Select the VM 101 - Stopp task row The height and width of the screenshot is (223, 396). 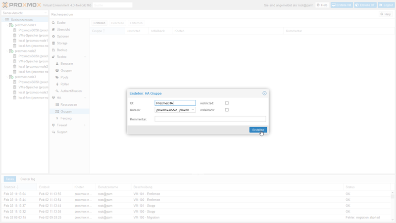tap(196, 206)
